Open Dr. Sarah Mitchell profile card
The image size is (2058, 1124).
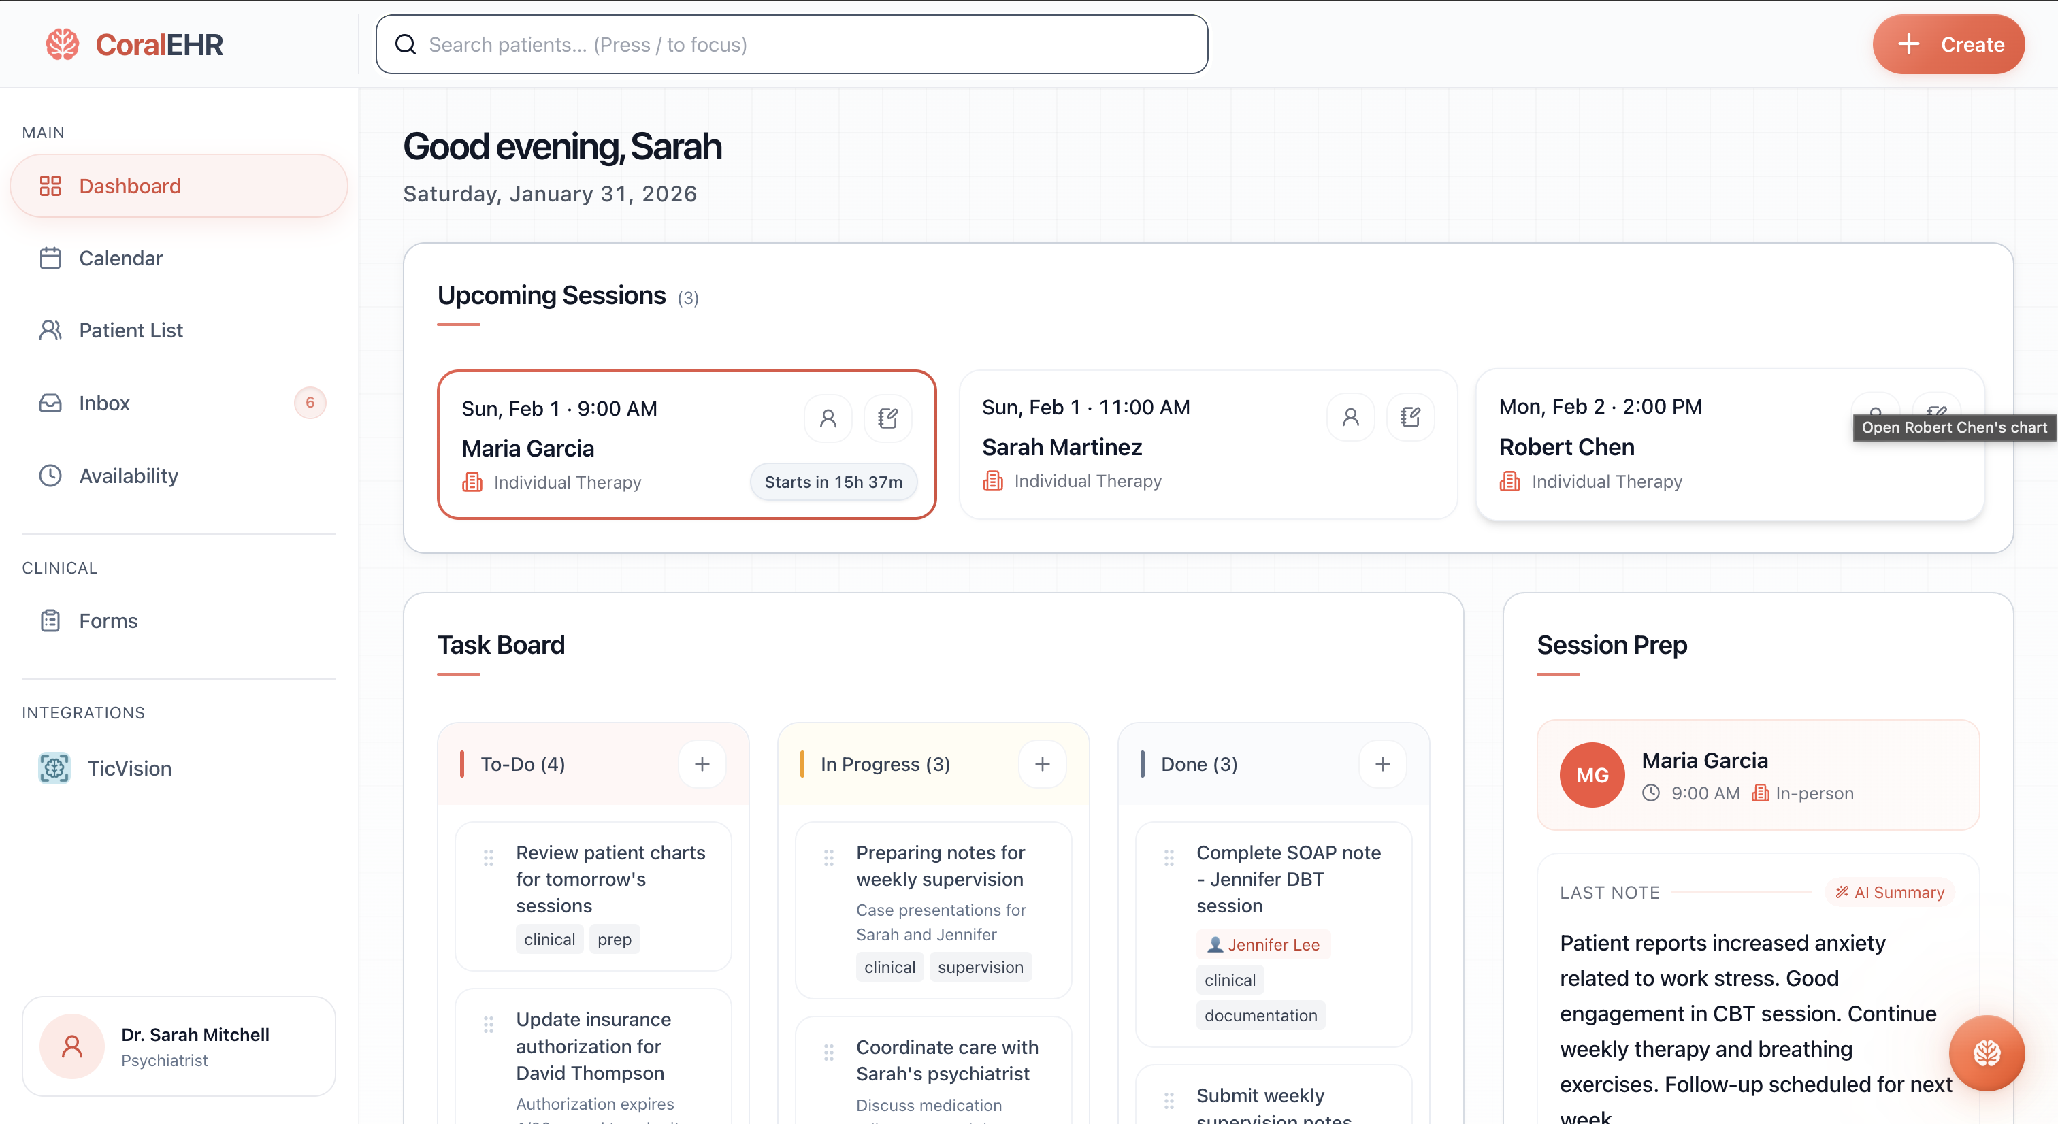click(179, 1046)
